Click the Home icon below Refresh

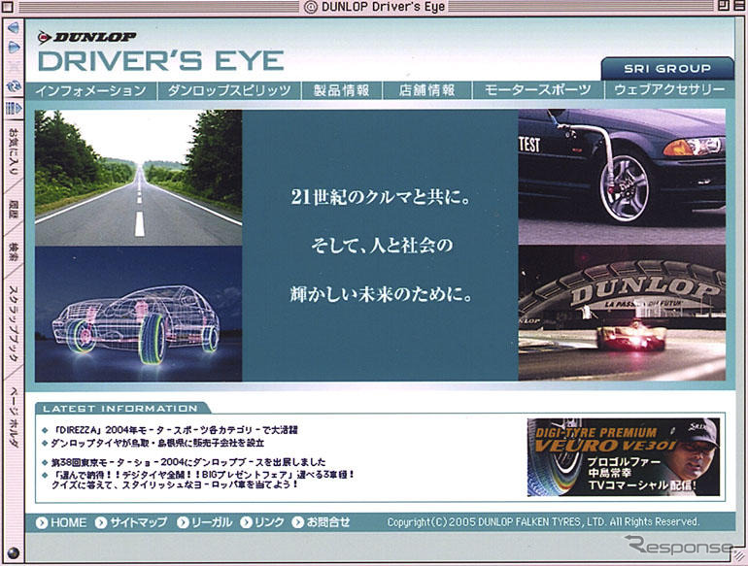tap(14, 108)
